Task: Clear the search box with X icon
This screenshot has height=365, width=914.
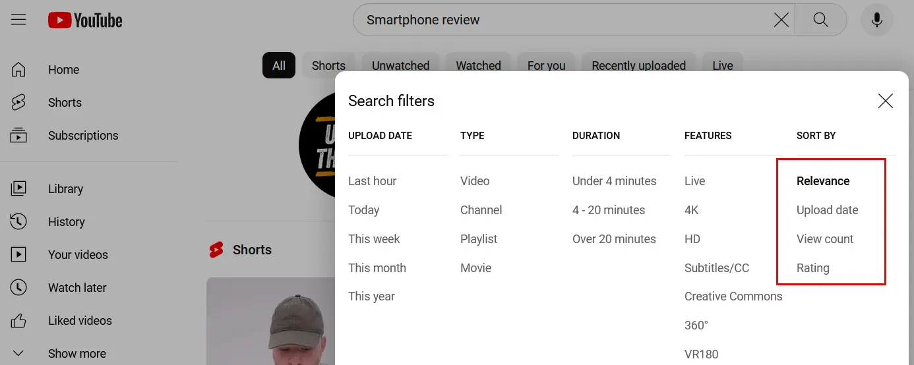Action: [x=781, y=20]
